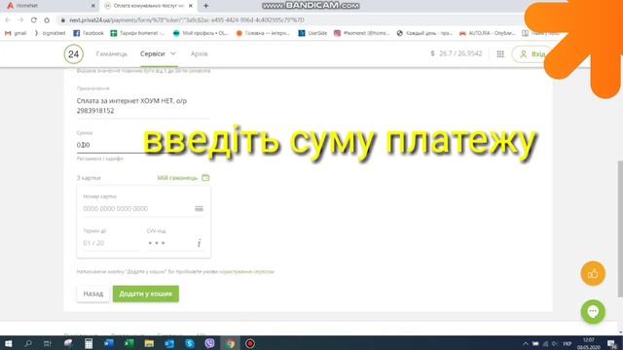This screenshot has width=623, height=350.
Task: Click the payment purpose text field
Action: 143,106
